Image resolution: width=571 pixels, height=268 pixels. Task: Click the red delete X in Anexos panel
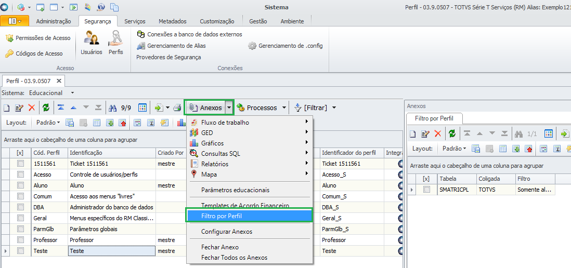point(438,133)
